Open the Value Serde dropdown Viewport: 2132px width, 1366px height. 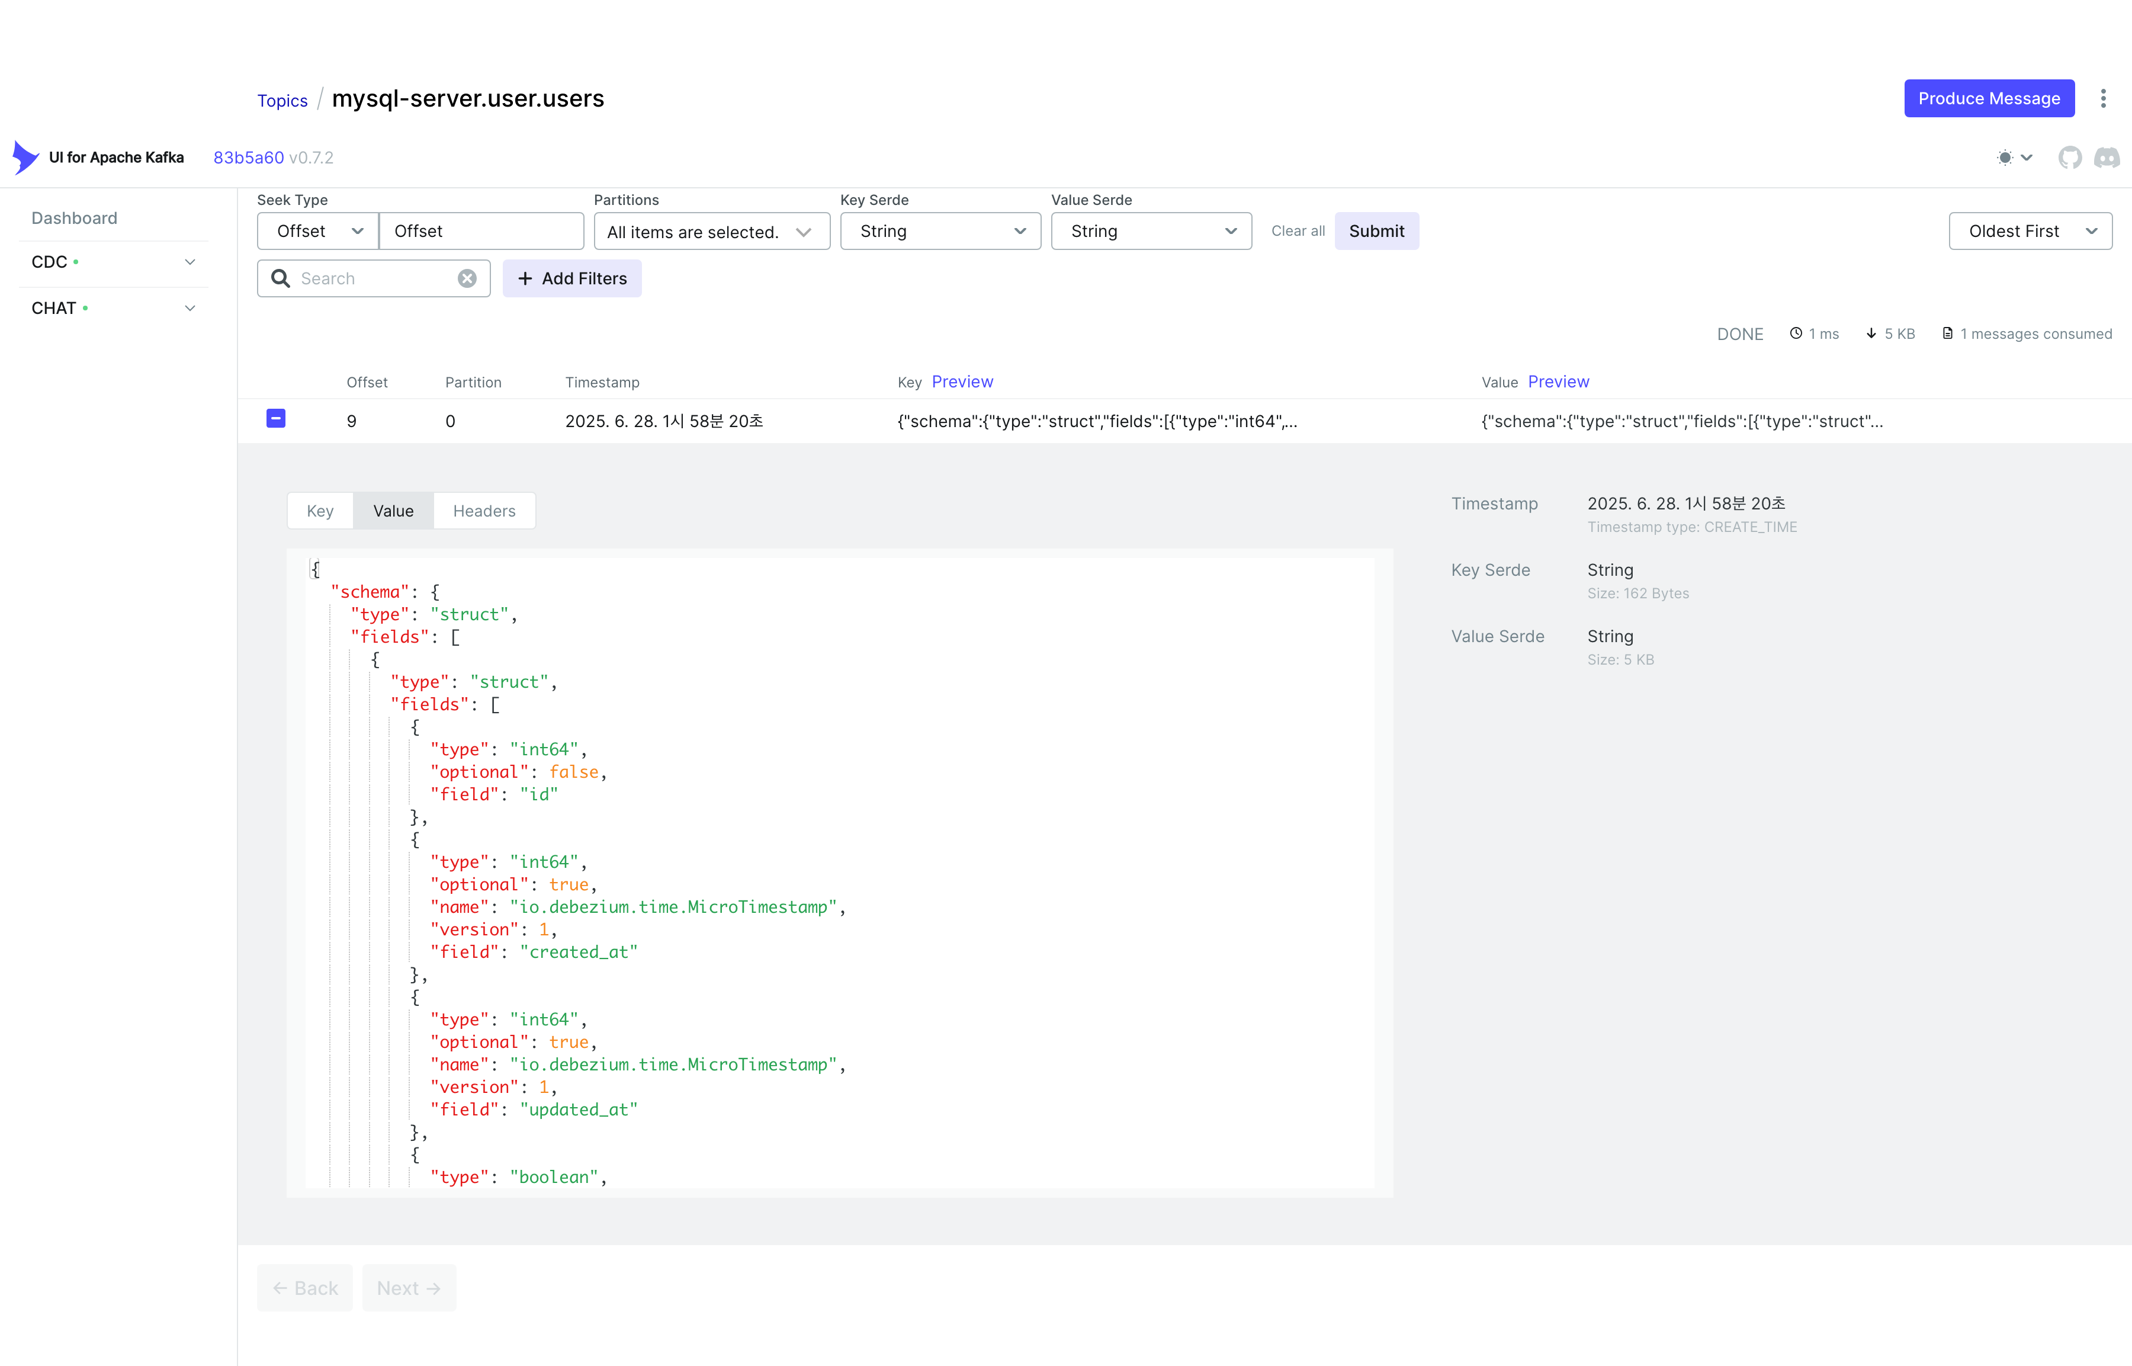pyautogui.click(x=1151, y=230)
